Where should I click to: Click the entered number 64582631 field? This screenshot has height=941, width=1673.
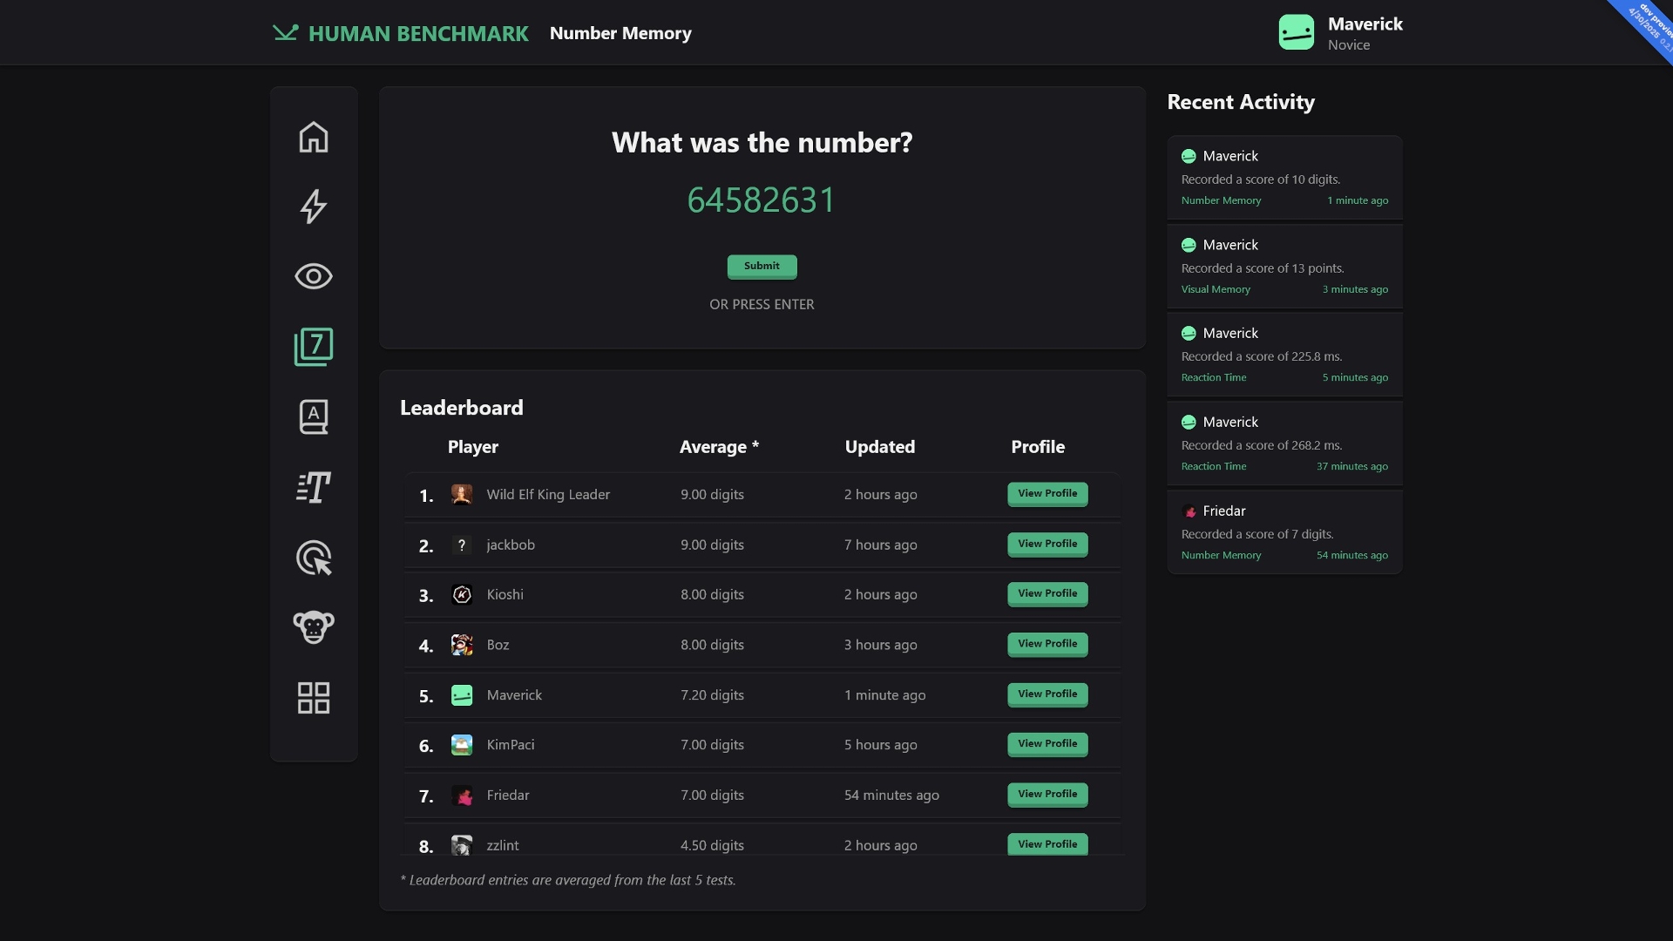point(762,200)
